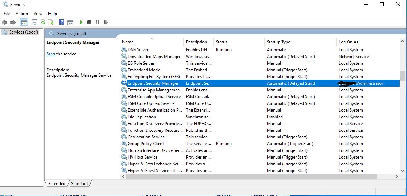Open the Action menu
Screen dimensions: 407x196
(x=22, y=14)
